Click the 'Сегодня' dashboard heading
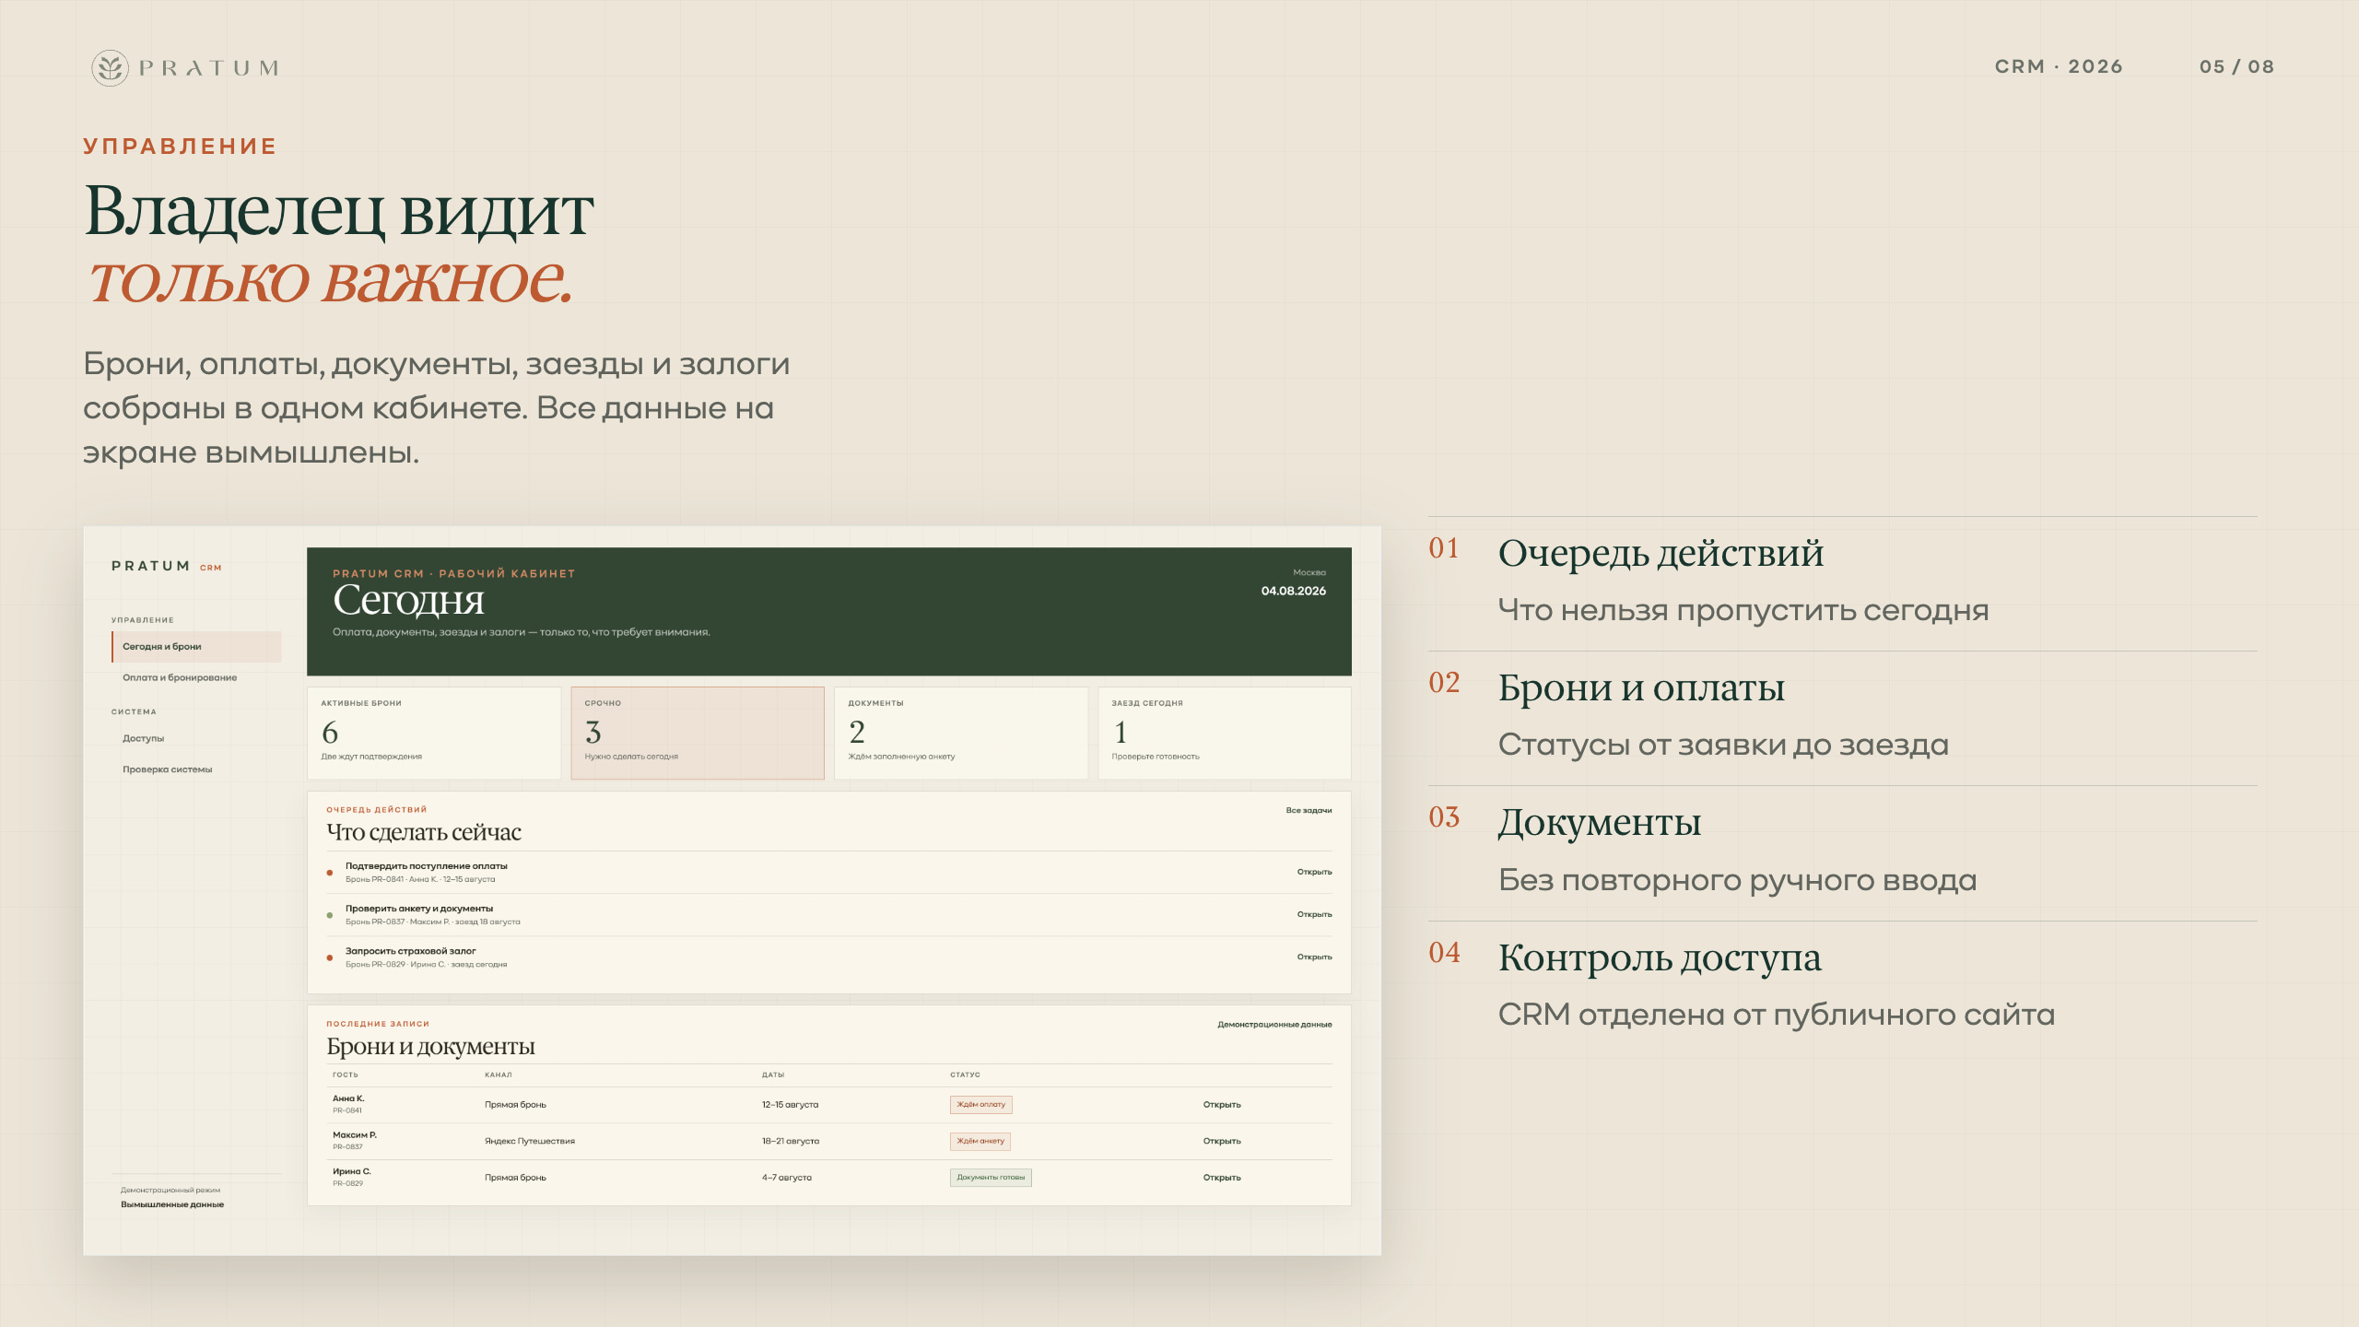 tap(408, 600)
